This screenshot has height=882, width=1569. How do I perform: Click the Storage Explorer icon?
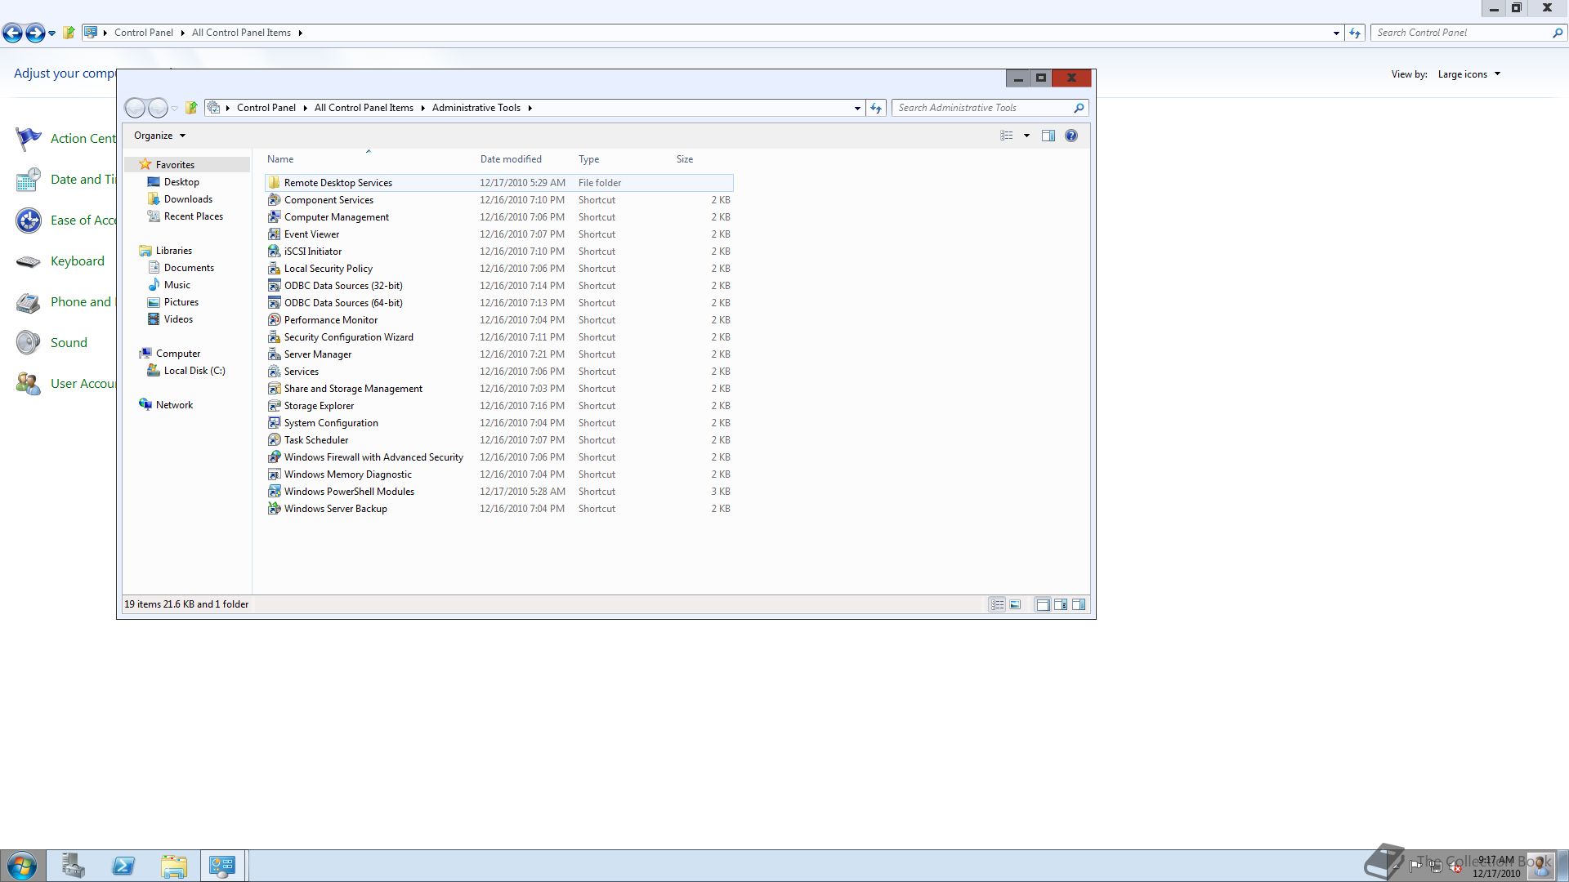[x=275, y=406]
